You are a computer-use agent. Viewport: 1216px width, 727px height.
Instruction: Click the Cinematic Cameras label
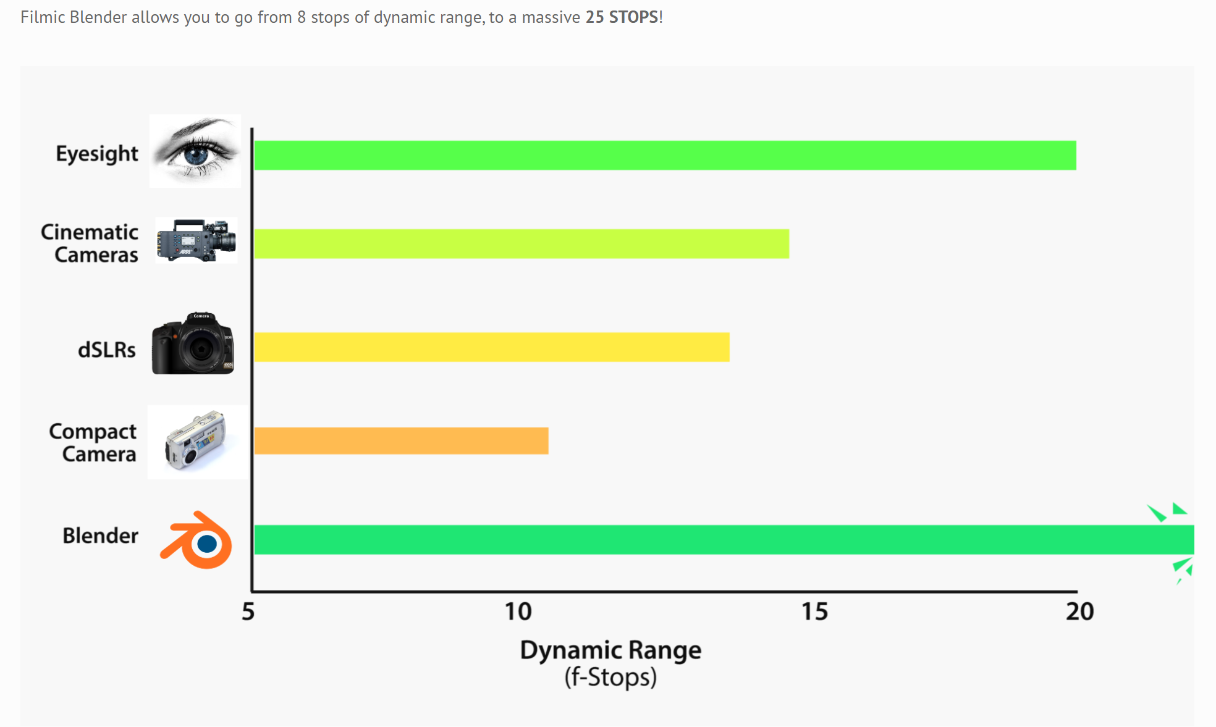coord(90,243)
